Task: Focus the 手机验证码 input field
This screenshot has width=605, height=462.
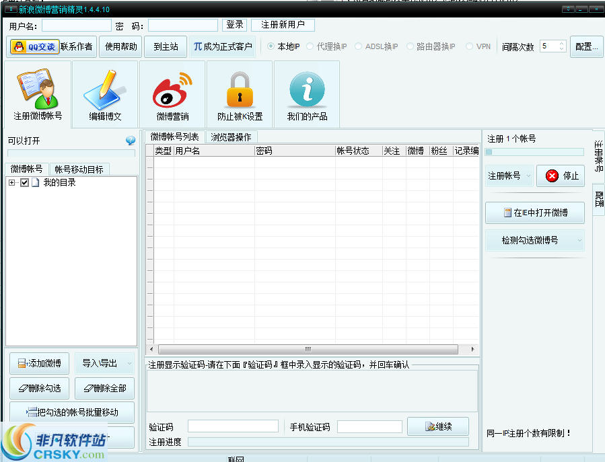Action: pyautogui.click(x=369, y=427)
